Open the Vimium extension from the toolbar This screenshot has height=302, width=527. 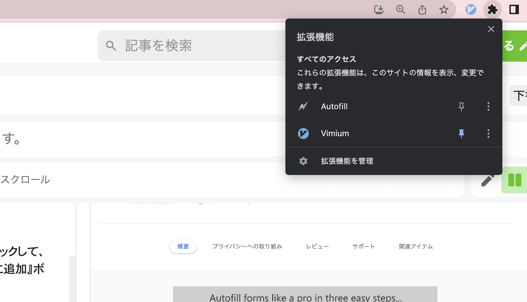click(471, 9)
